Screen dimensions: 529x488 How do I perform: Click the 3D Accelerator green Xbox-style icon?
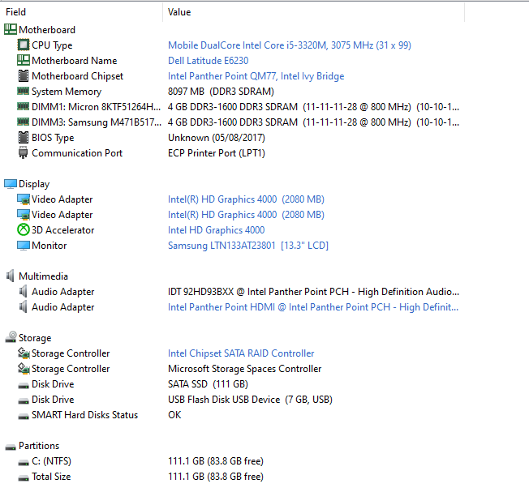pyautogui.click(x=24, y=230)
